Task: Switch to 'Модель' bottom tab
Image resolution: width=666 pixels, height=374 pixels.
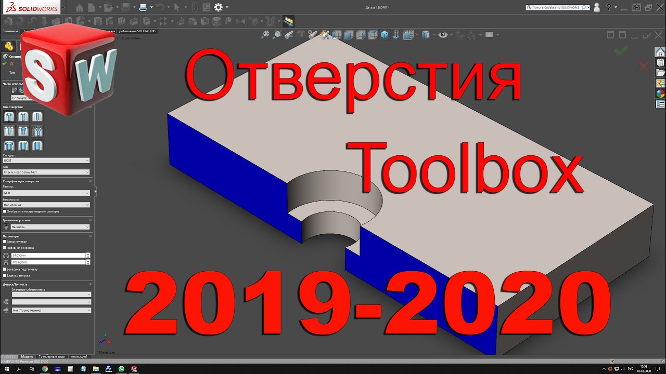Action: 27,357
